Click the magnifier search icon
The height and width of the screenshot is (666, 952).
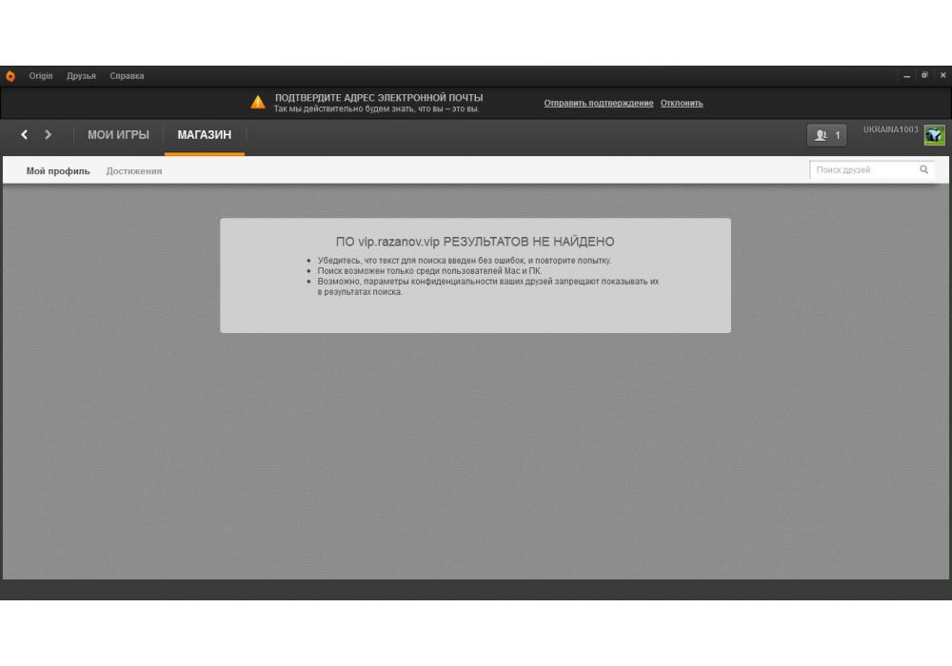pyautogui.click(x=923, y=170)
